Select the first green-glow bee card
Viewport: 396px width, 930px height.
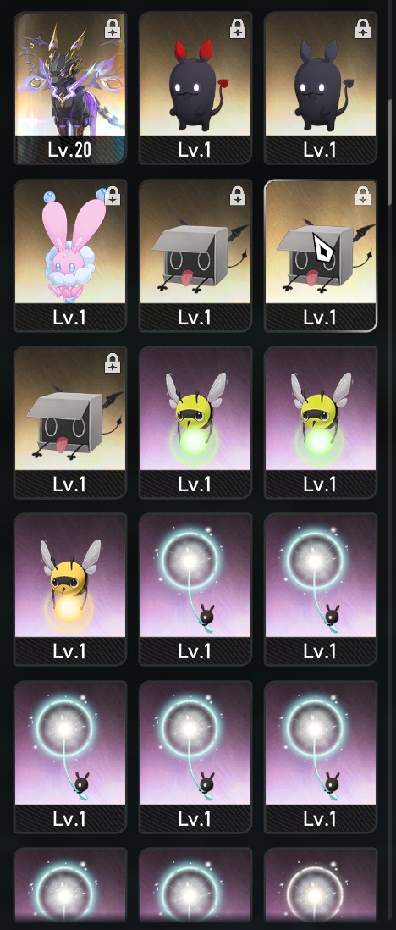(195, 423)
